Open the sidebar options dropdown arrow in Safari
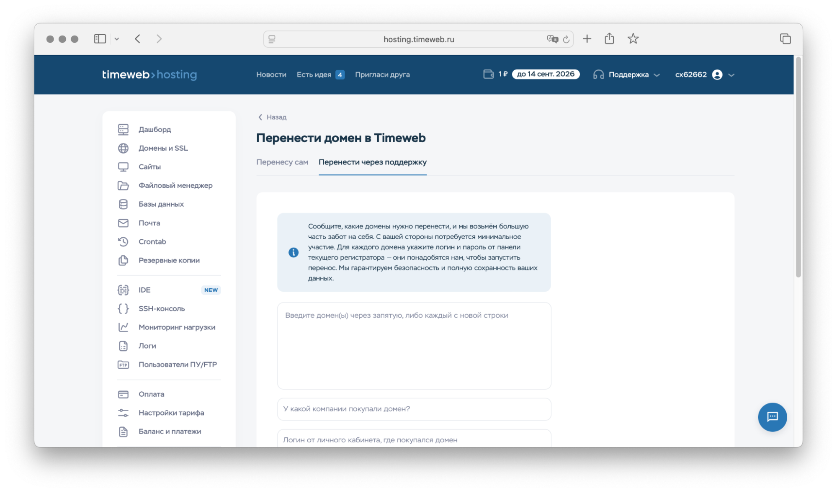The image size is (837, 493). (117, 39)
